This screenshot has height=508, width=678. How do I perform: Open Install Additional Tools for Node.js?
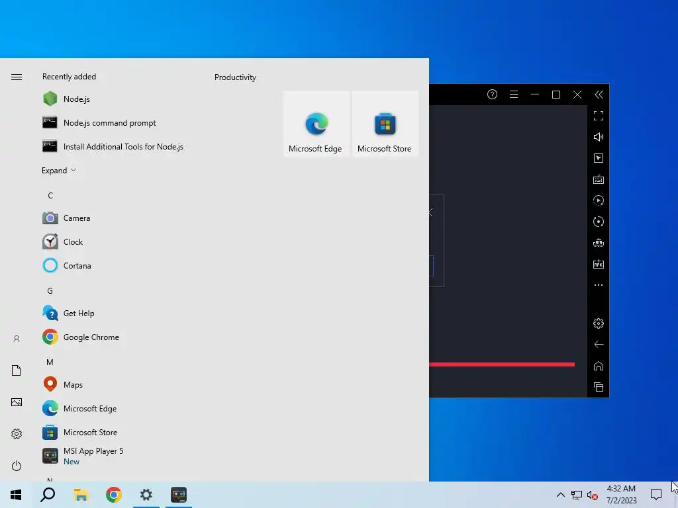(113, 146)
